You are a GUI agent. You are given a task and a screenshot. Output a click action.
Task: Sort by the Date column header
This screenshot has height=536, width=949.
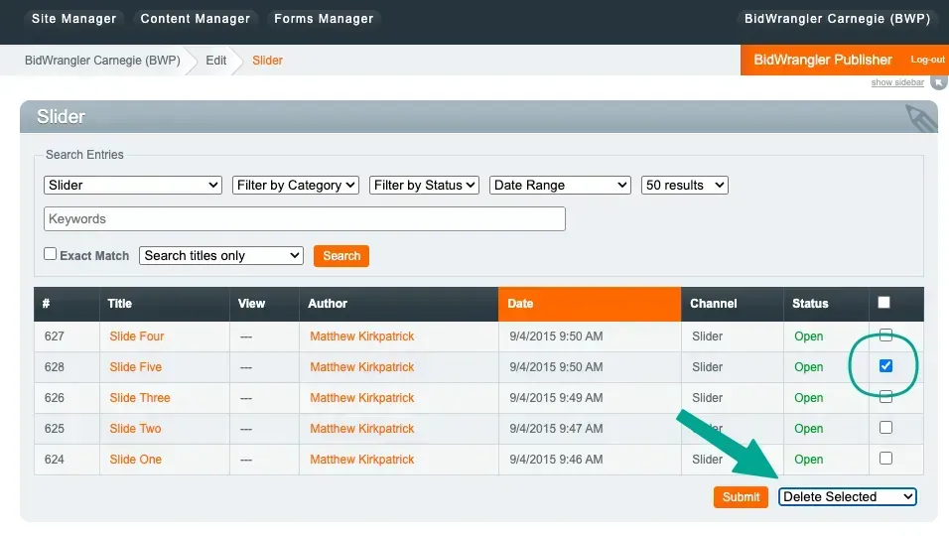[x=590, y=304]
